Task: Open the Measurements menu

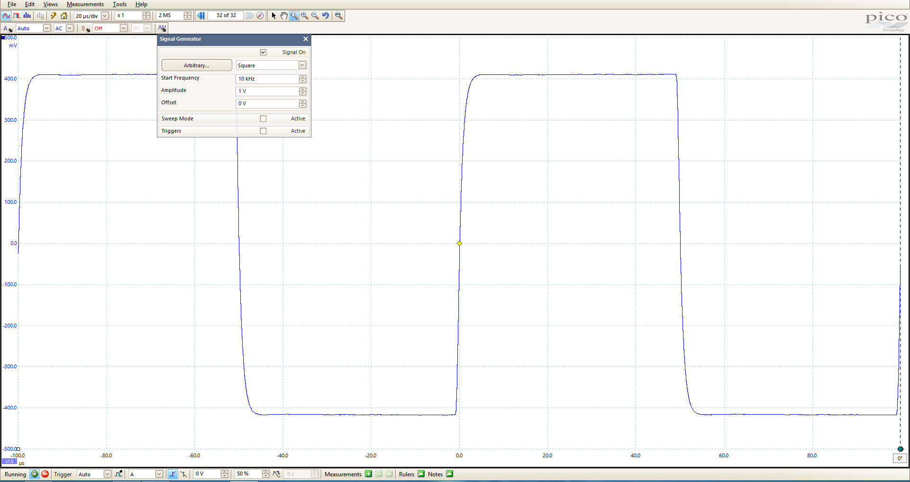Action: click(85, 4)
